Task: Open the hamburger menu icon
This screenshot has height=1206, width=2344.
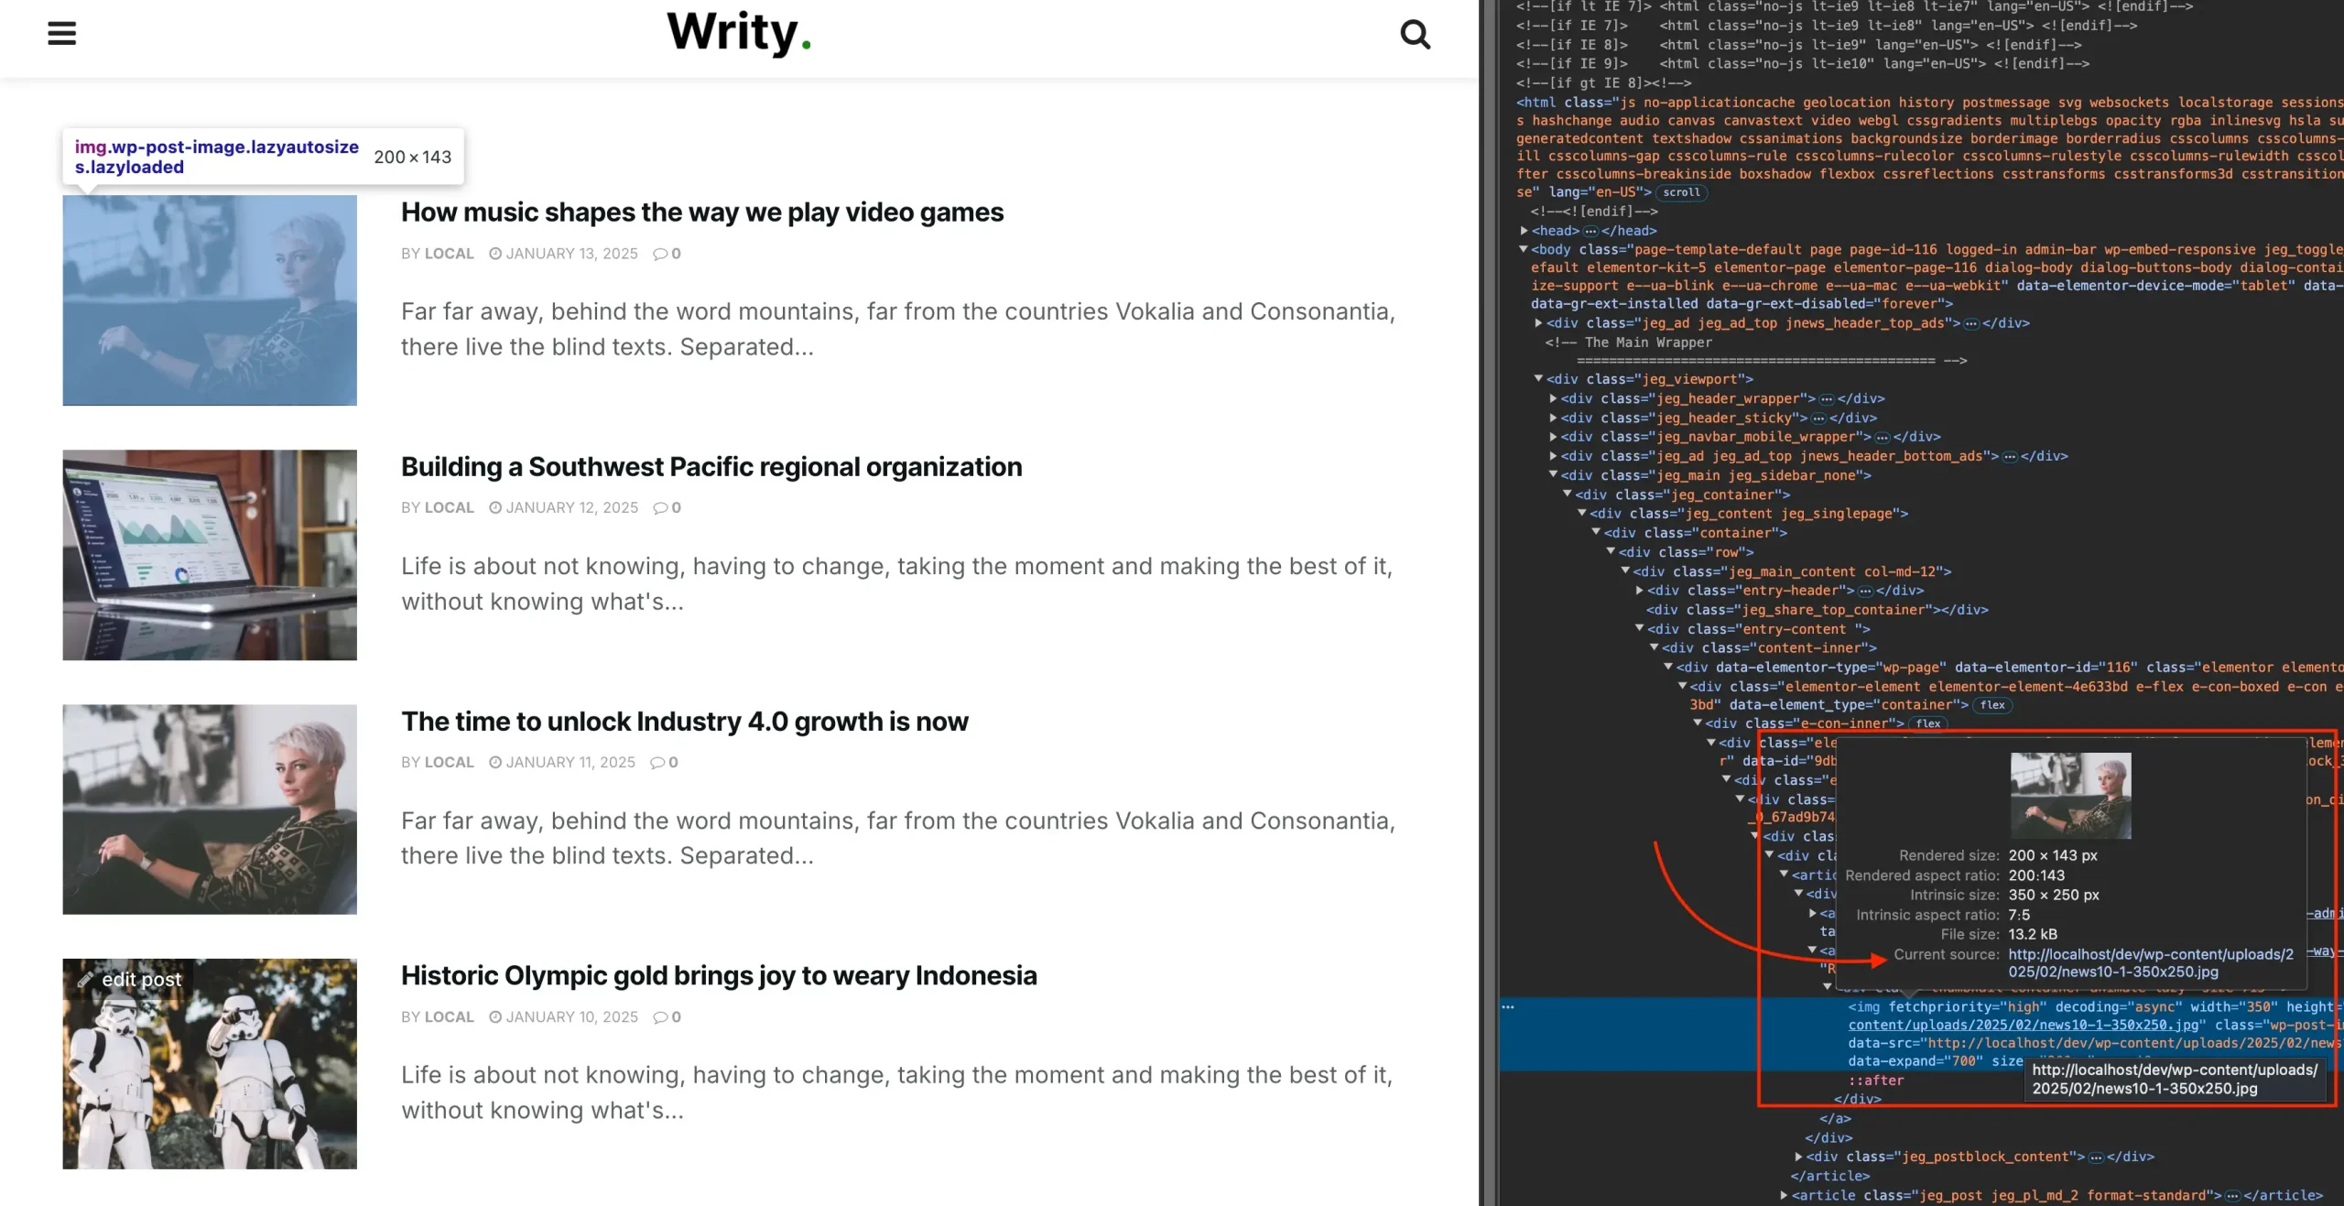Action: [x=61, y=34]
